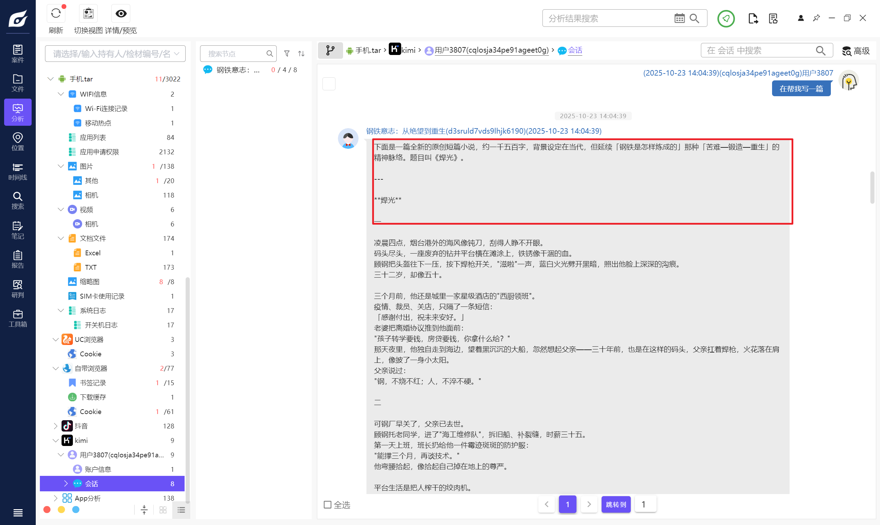Toggle the details/preview eye icon
This screenshot has height=525, width=880.
121,14
